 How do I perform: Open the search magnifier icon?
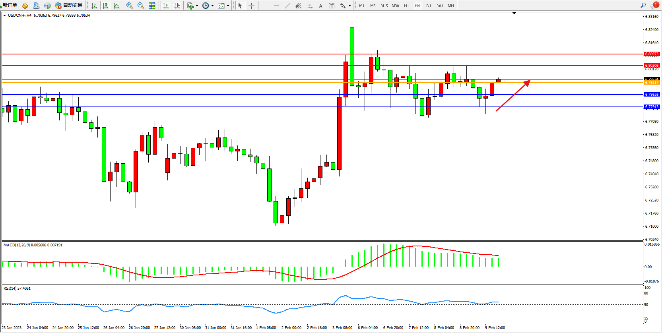pos(643,5)
